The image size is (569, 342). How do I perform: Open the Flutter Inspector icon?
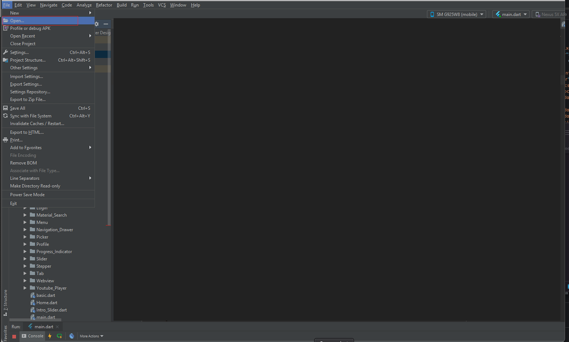click(72, 336)
